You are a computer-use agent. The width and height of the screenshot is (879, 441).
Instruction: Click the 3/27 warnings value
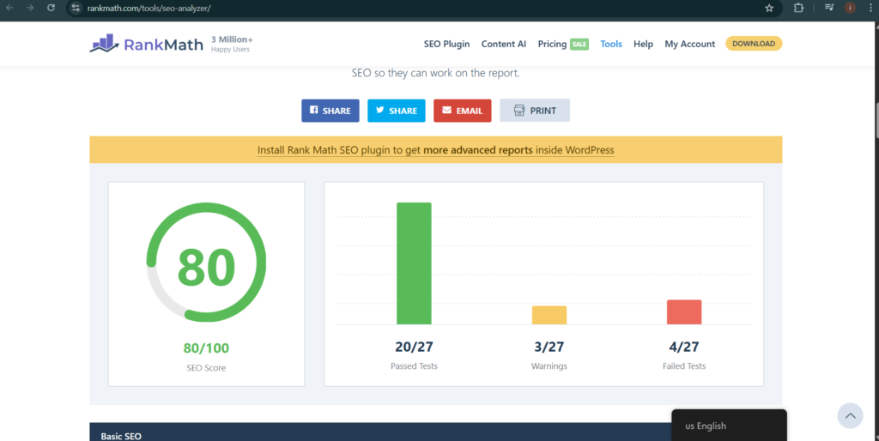click(549, 347)
